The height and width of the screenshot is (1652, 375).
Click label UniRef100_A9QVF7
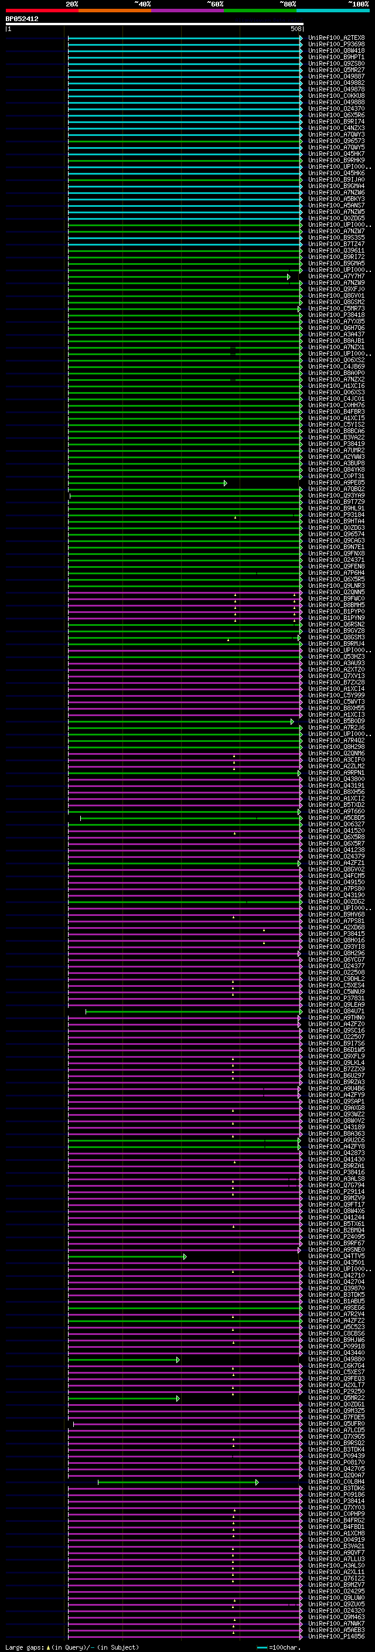[x=336, y=1552]
